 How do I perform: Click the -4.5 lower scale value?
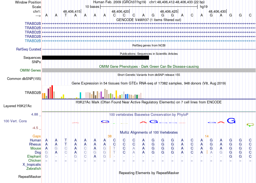[35, 128]
